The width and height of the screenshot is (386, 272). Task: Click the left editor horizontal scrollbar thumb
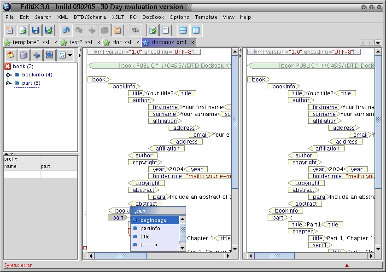[121, 256]
